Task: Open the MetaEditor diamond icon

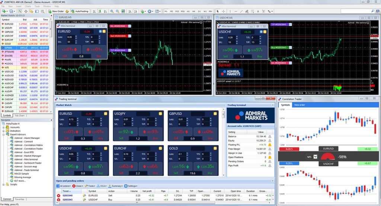Action: coord(67,11)
